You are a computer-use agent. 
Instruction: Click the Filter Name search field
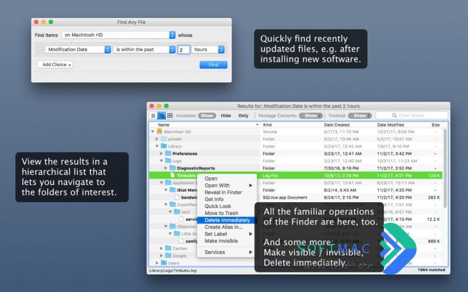coord(412,116)
